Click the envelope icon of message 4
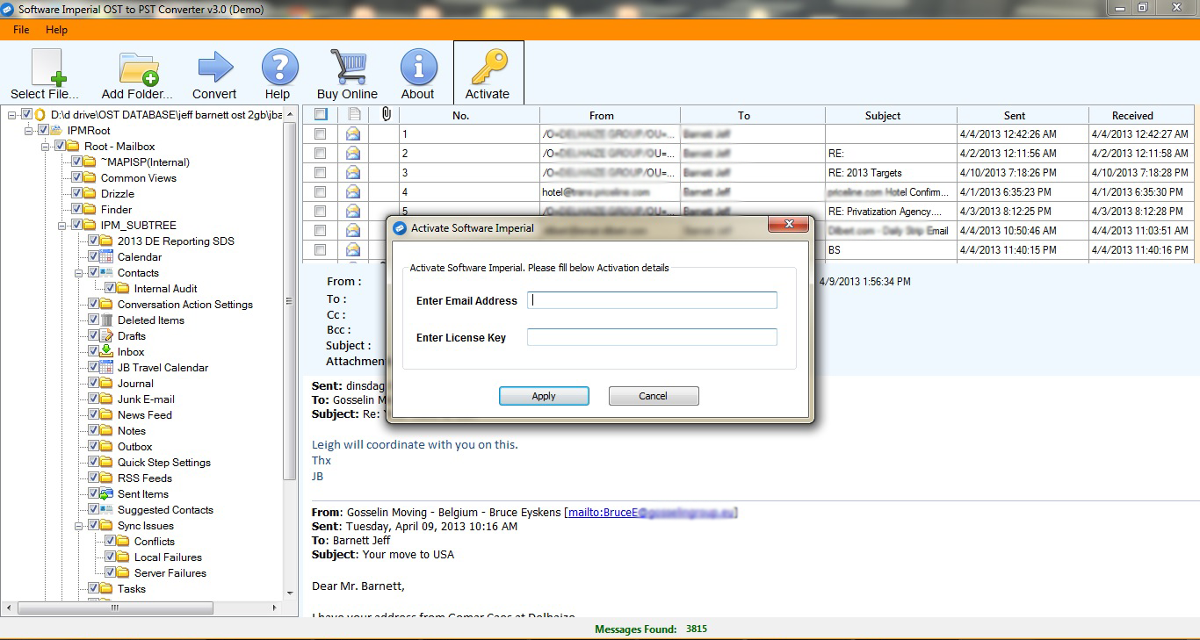The width and height of the screenshot is (1200, 640). point(353,192)
